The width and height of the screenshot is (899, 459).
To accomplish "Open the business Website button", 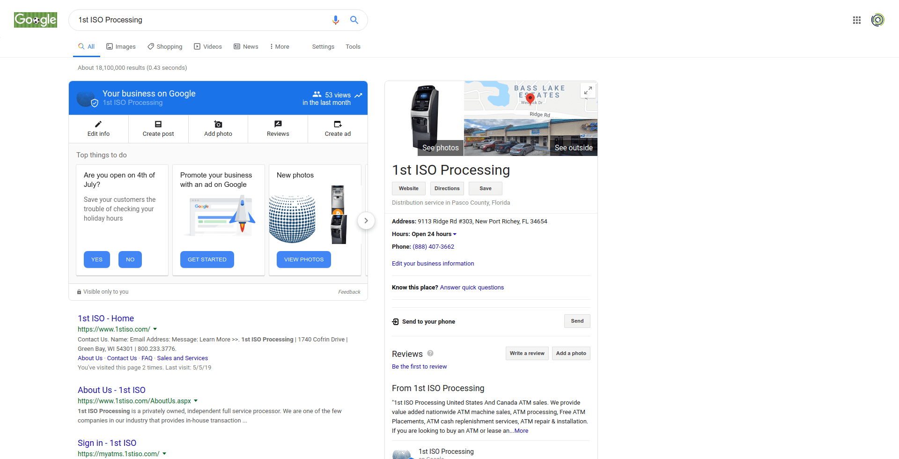I will 409,188.
